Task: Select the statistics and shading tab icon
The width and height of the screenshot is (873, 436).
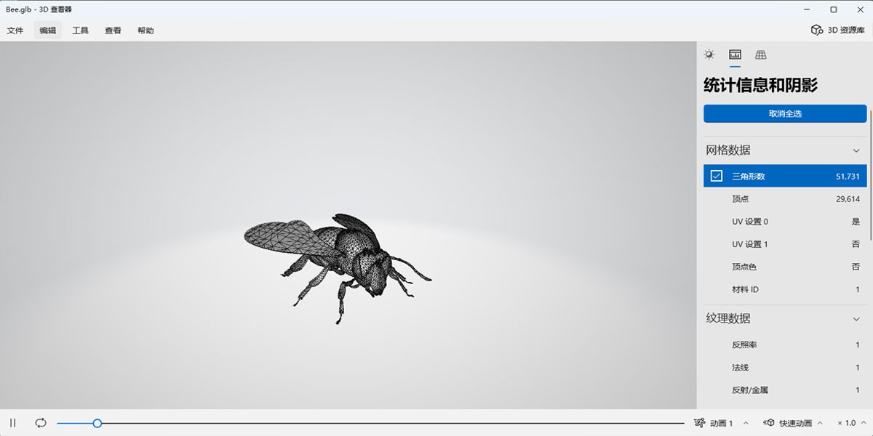Action: 735,54
